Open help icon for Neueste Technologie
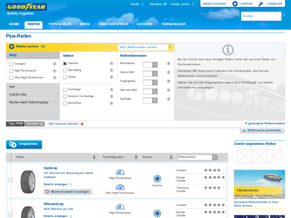 pyautogui.click(x=111, y=96)
